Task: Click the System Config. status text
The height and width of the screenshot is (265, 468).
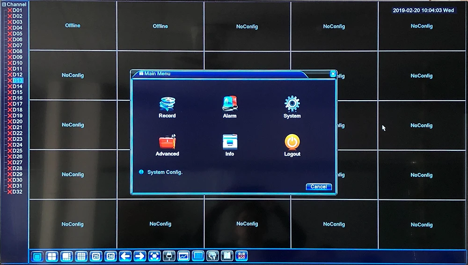Action: (x=165, y=172)
